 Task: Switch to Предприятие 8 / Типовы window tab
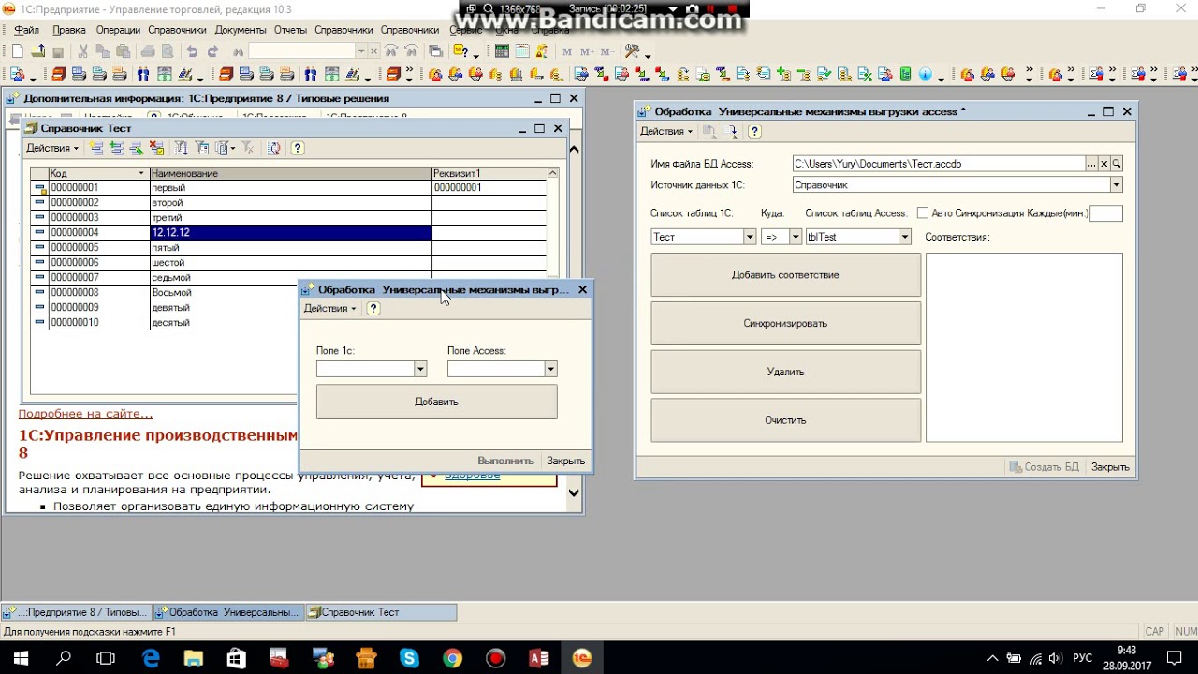pyautogui.click(x=77, y=612)
